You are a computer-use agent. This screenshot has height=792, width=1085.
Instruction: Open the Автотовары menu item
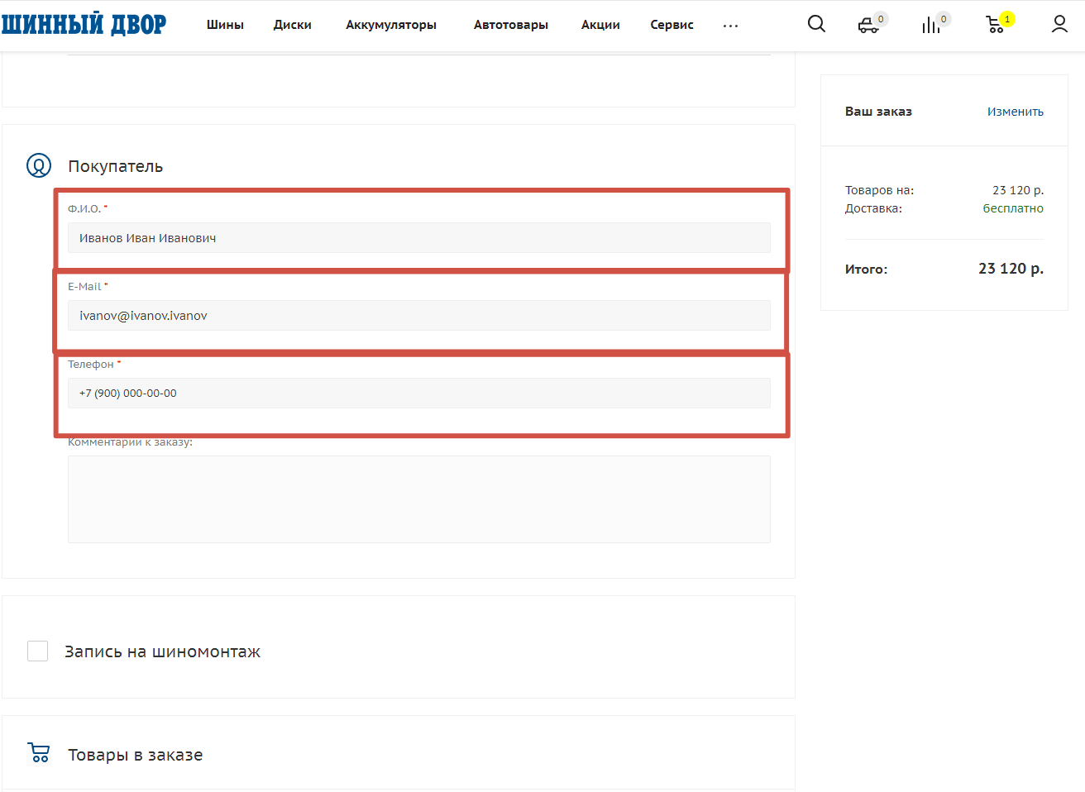(x=511, y=25)
